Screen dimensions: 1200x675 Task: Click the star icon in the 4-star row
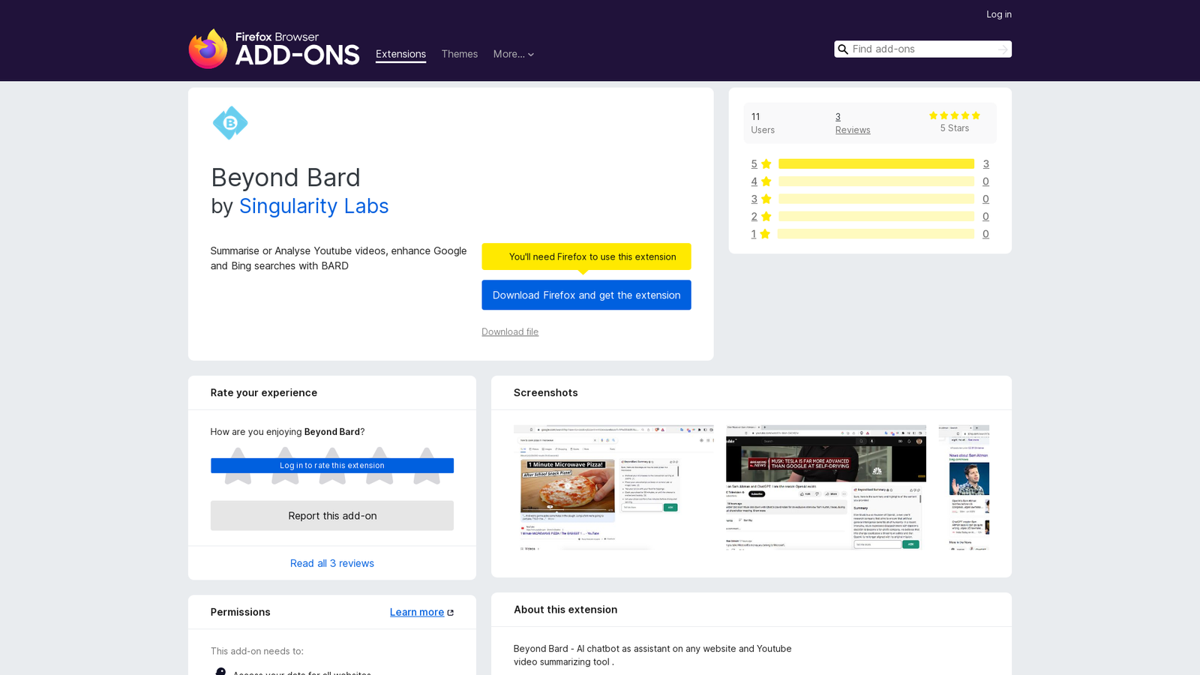pos(766,181)
